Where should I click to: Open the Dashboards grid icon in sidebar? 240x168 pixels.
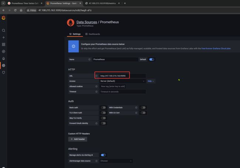[4, 45]
